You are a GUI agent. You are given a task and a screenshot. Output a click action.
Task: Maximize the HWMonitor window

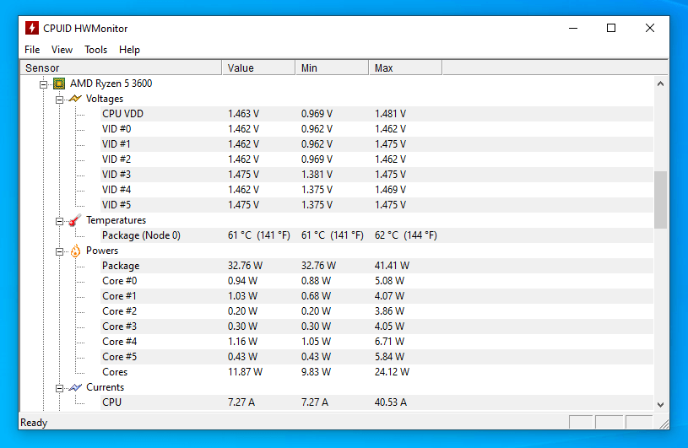611,28
